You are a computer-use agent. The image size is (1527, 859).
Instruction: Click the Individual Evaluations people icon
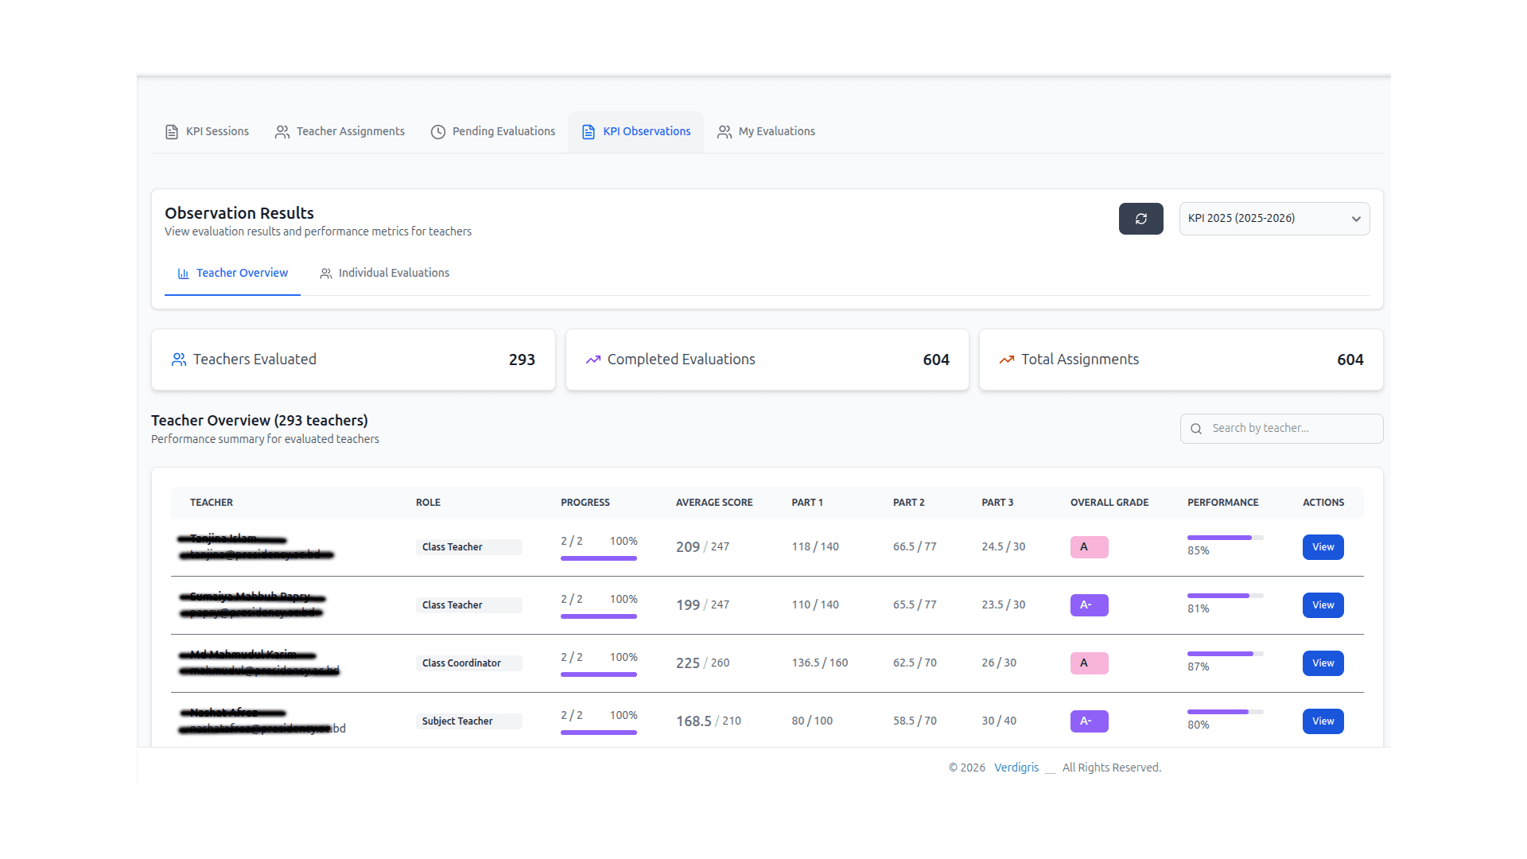[325, 274]
